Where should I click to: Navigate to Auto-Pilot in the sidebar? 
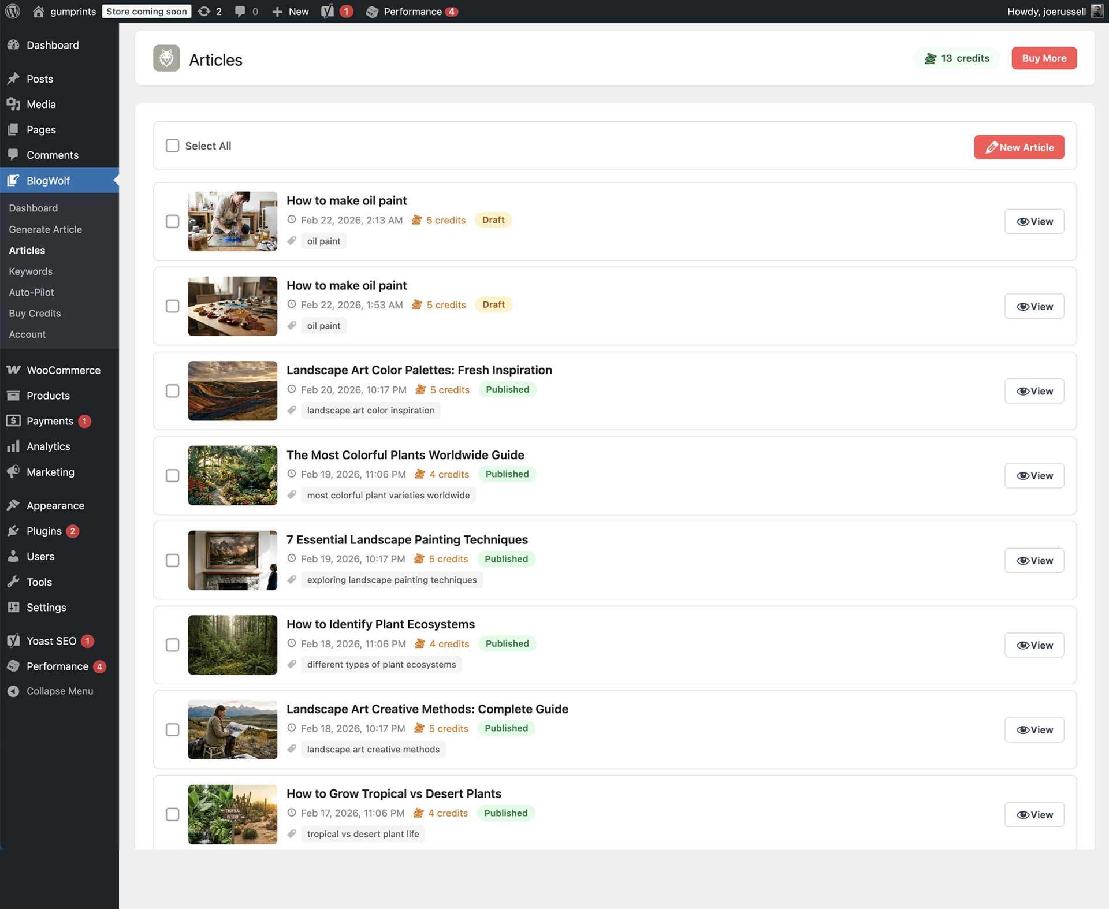point(31,292)
